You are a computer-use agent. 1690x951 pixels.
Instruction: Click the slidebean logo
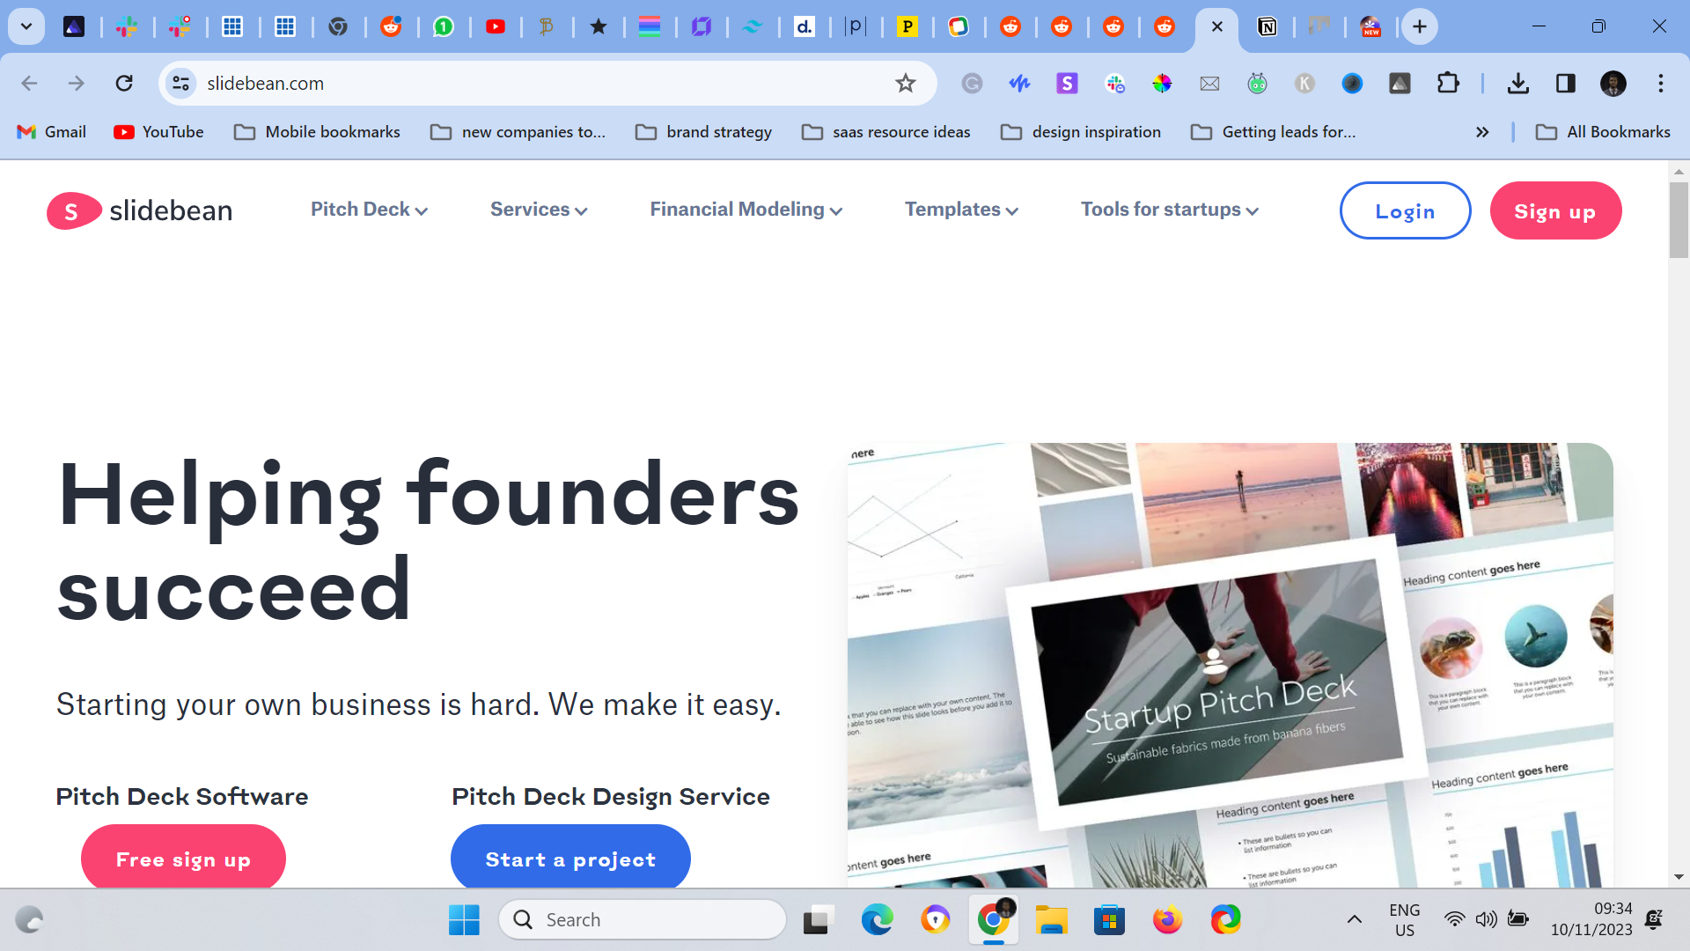pyautogui.click(x=140, y=210)
